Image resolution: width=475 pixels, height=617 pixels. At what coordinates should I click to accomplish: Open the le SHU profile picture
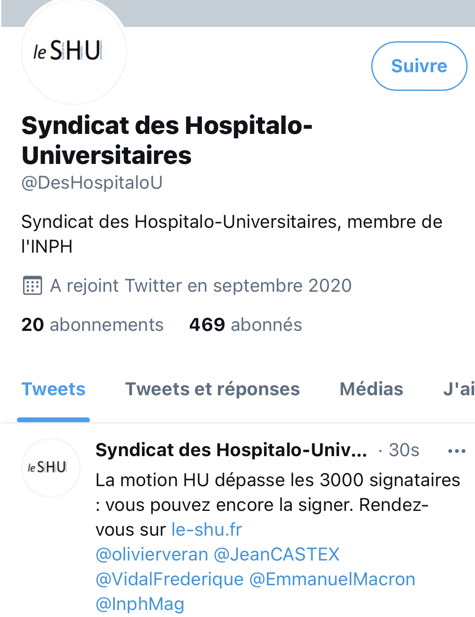[x=74, y=51]
